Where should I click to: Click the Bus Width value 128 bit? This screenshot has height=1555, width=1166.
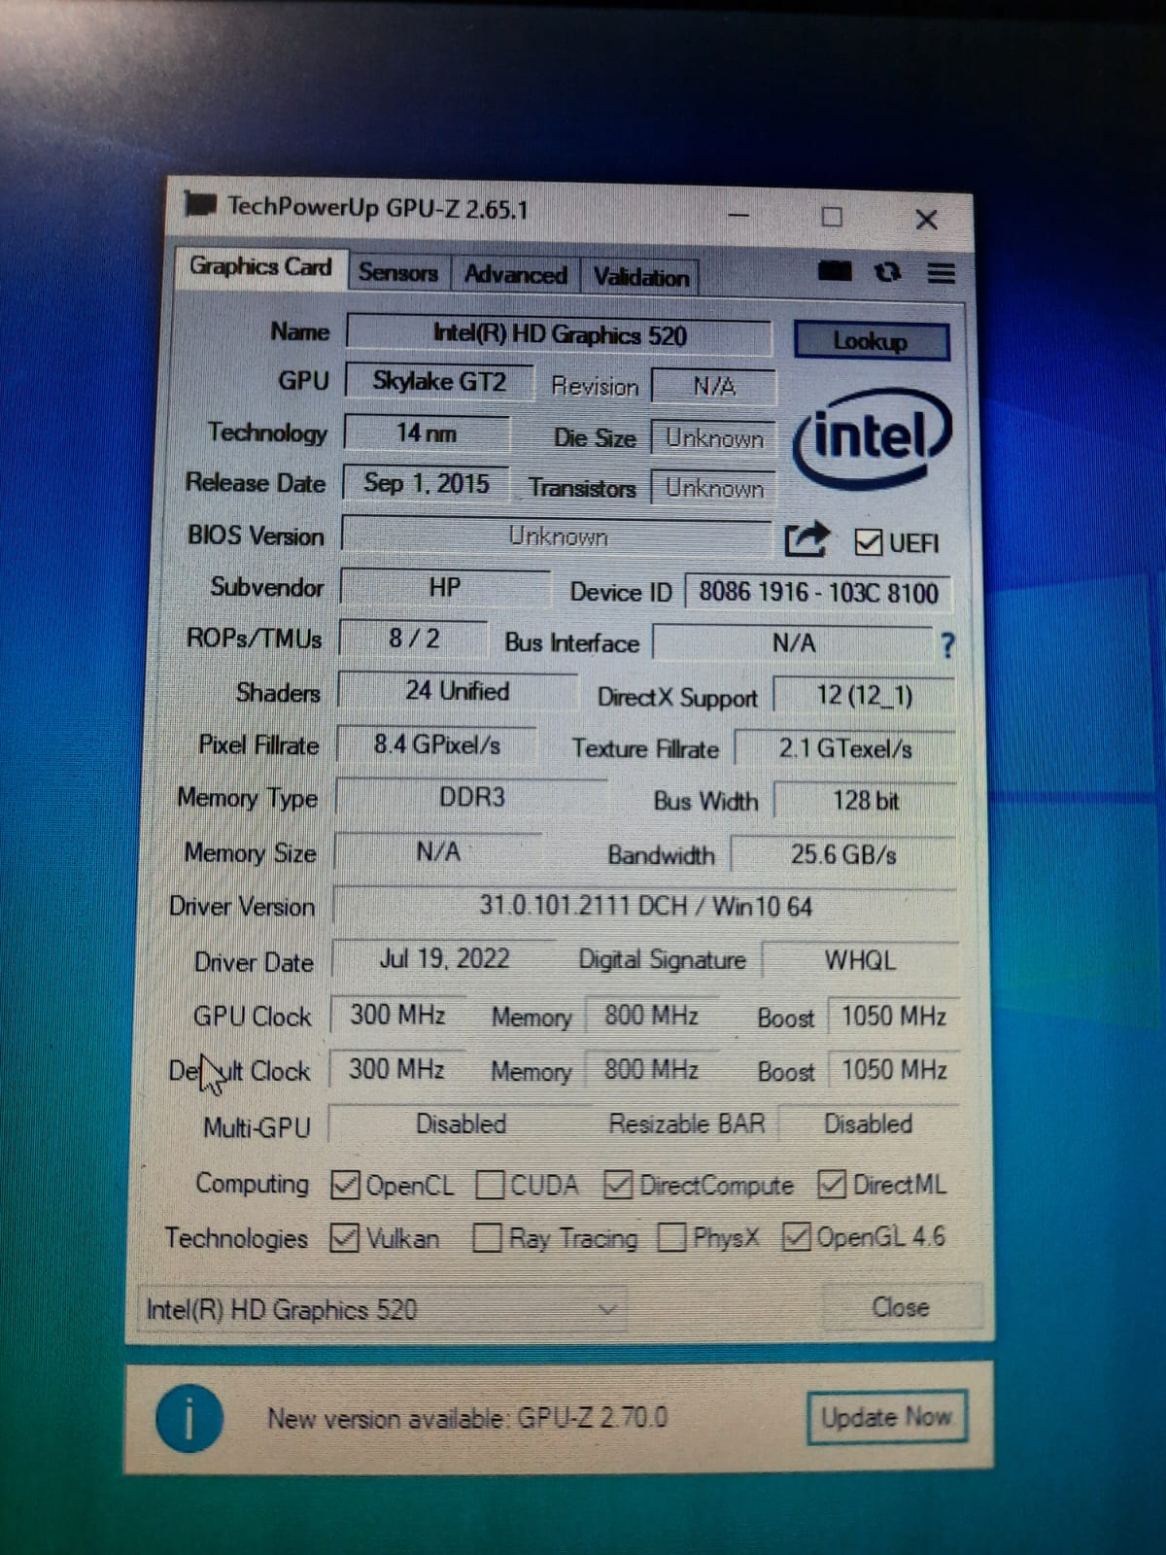[x=866, y=801]
